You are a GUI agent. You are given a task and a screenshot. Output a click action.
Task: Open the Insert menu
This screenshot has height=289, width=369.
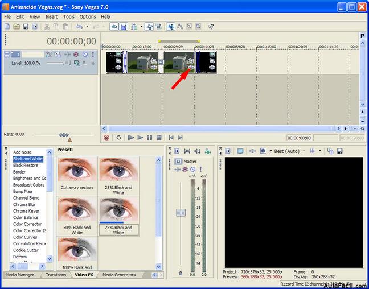51,17
